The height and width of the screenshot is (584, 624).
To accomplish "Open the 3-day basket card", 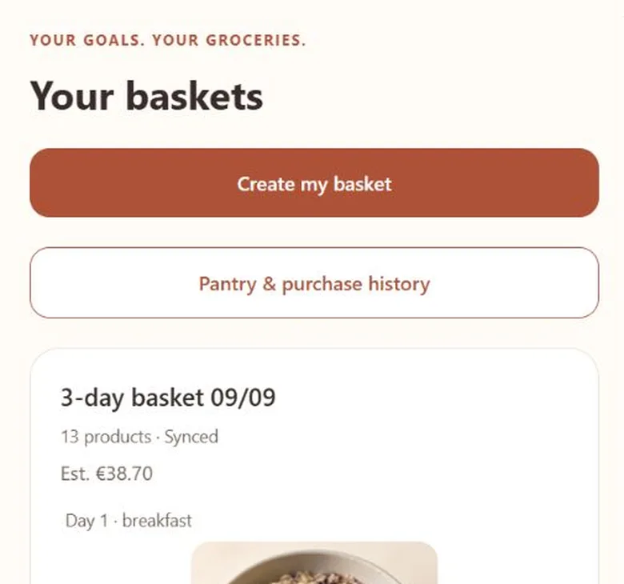I will 314,466.
